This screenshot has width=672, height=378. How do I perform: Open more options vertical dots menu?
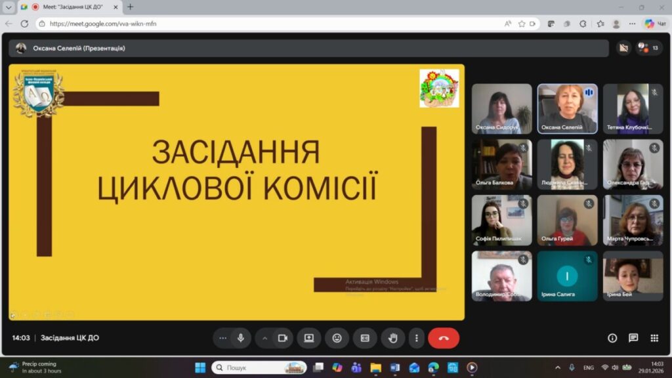pos(417,338)
